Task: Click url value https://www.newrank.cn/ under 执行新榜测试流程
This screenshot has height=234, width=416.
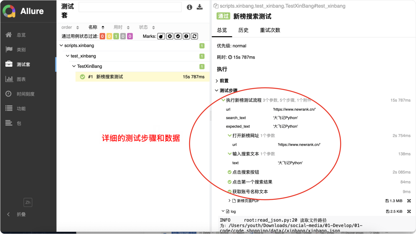Action: pyautogui.click(x=294, y=109)
